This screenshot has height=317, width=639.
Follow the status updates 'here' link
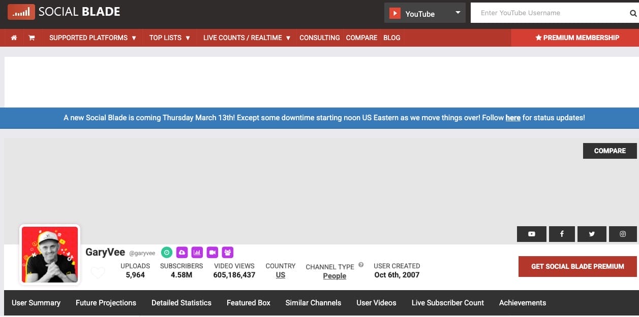click(x=513, y=118)
